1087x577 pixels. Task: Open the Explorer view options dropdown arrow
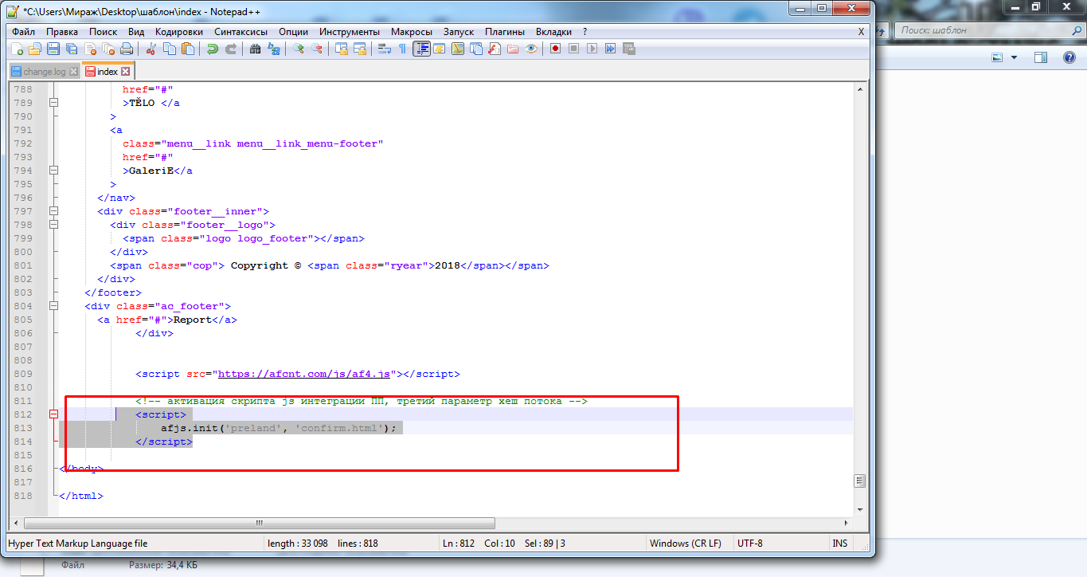click(x=1014, y=57)
